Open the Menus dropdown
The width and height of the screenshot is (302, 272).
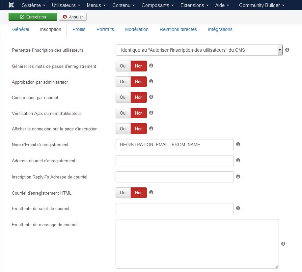pyautogui.click(x=96, y=5)
